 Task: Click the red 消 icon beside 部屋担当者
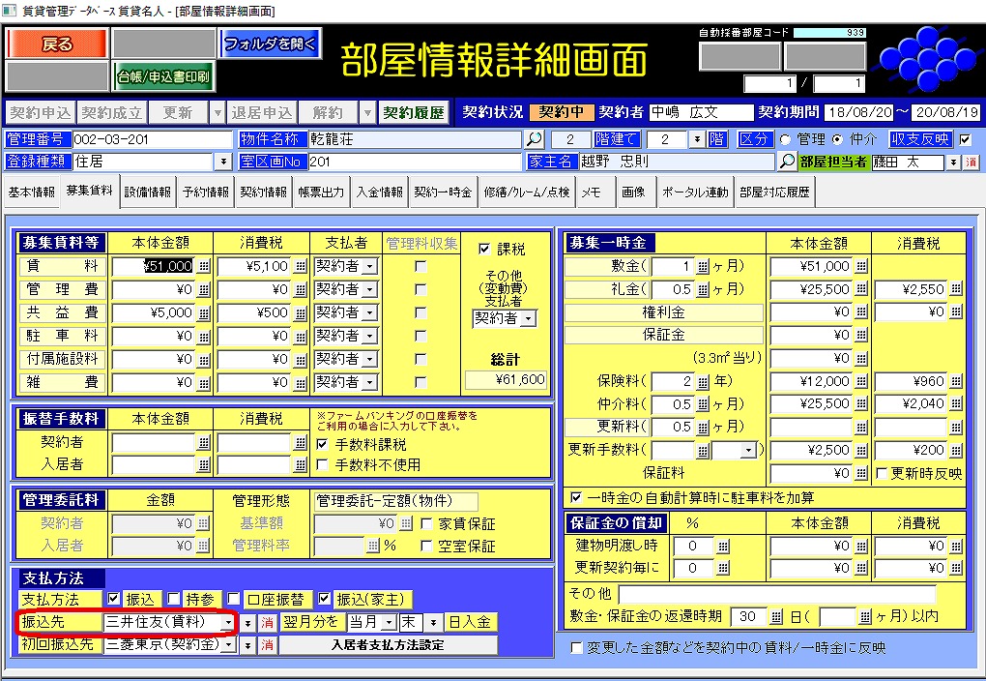click(x=971, y=162)
